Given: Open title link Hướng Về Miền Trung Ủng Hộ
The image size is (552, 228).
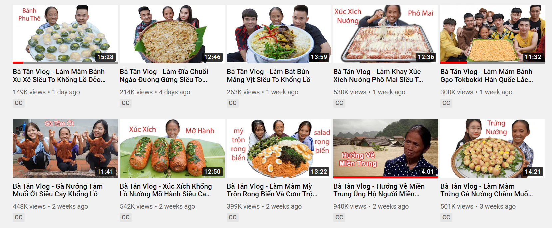Looking at the screenshot, I should point(379,190).
